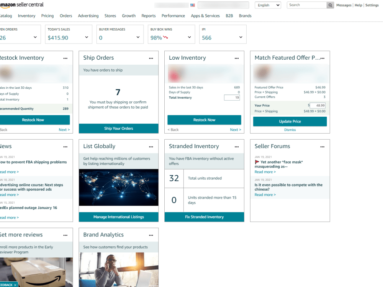Viewport: 383px width, 287px height.
Task: Open the Apps & Services menu
Action: coord(205,16)
